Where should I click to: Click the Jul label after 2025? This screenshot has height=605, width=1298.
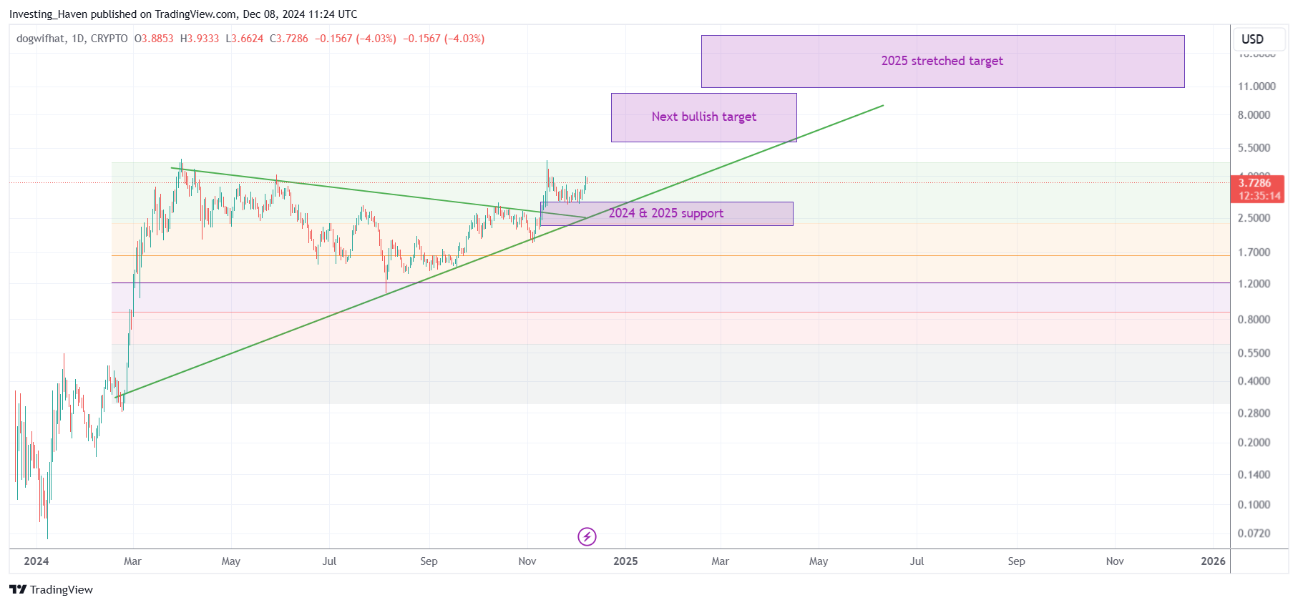pyautogui.click(x=917, y=561)
